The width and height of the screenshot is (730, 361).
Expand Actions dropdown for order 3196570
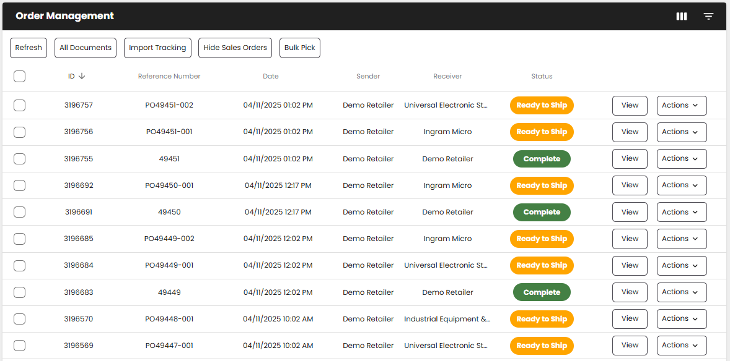click(x=681, y=319)
